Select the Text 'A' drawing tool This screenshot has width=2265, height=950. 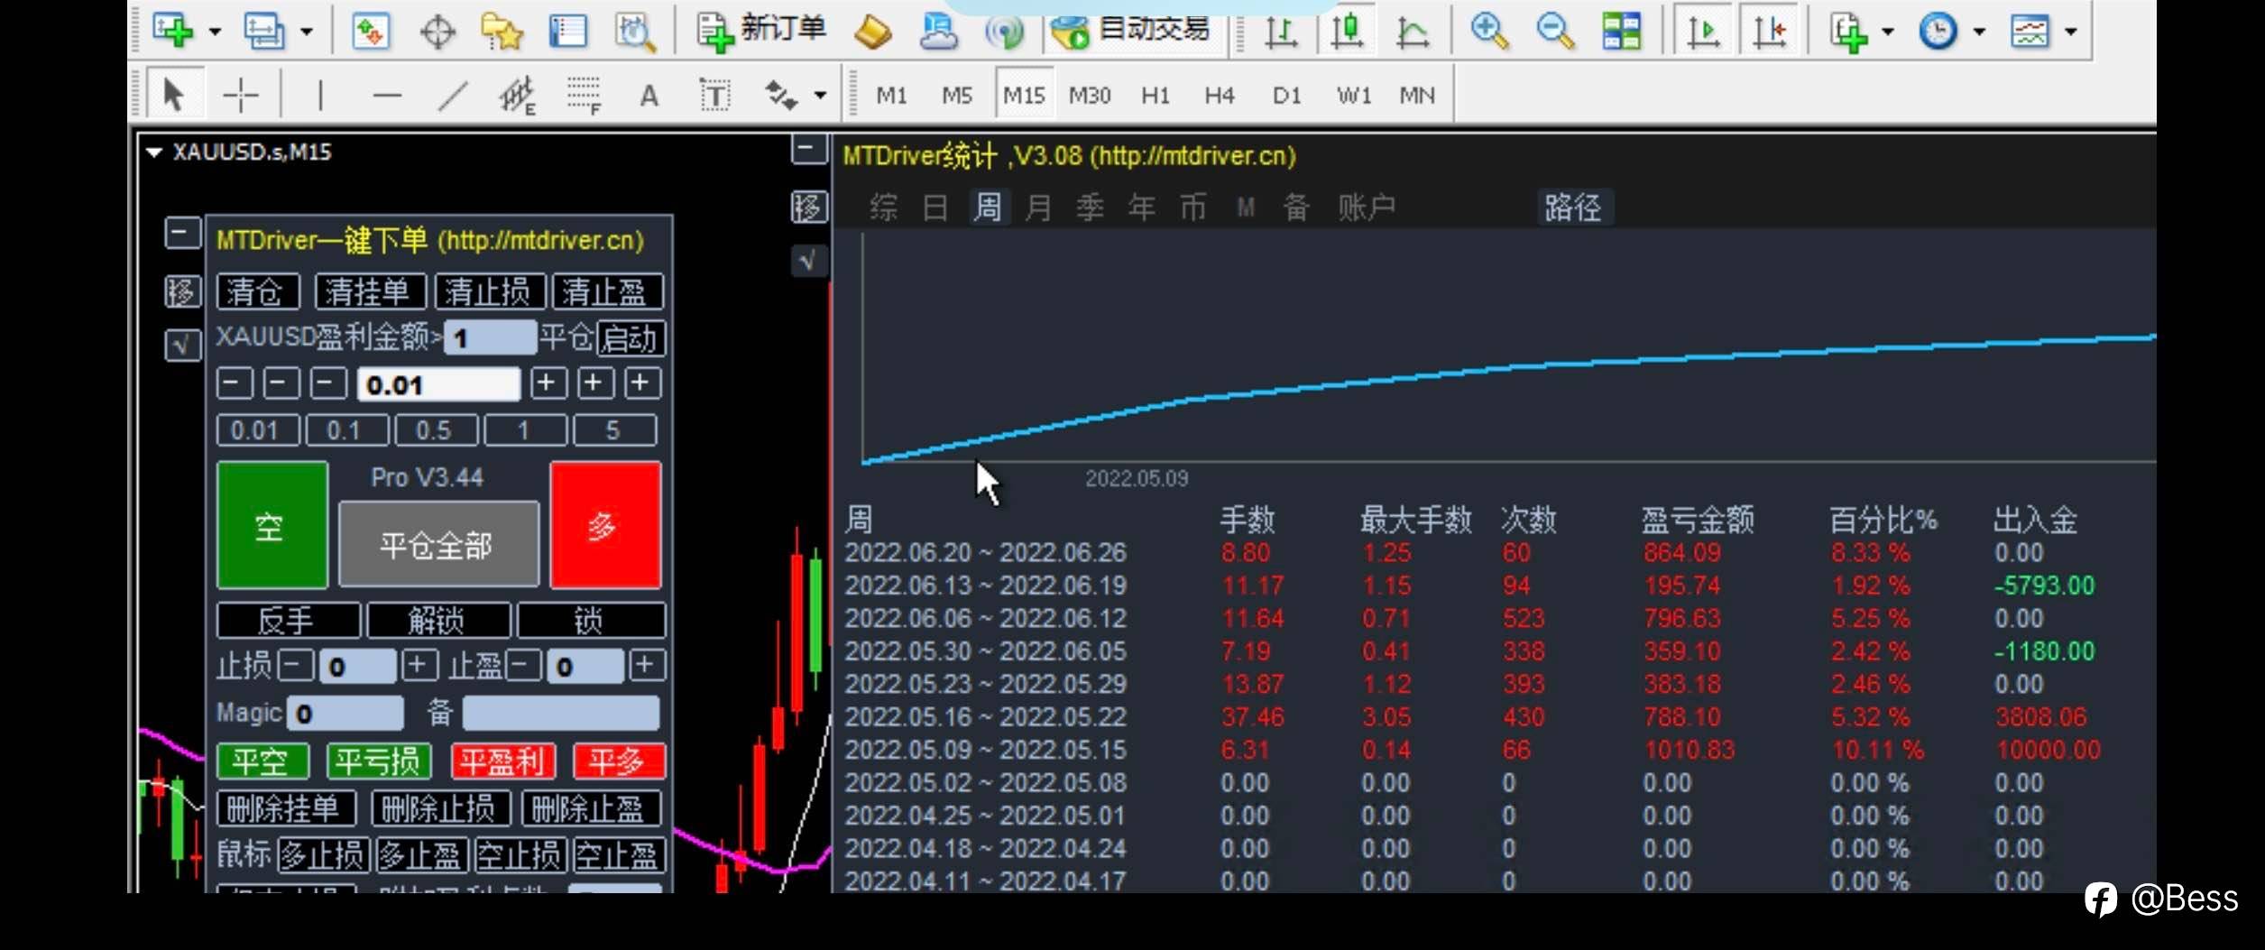click(649, 96)
